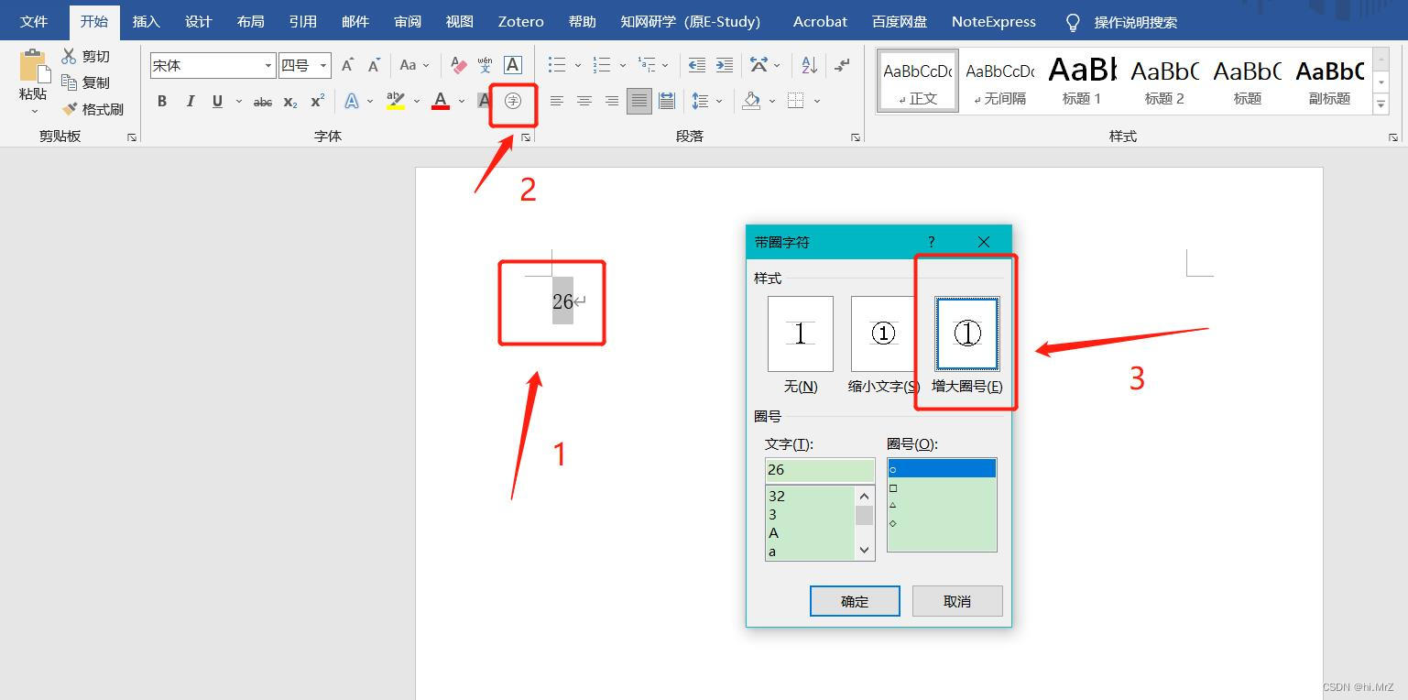Click the Sort A-Z icon

(809, 65)
